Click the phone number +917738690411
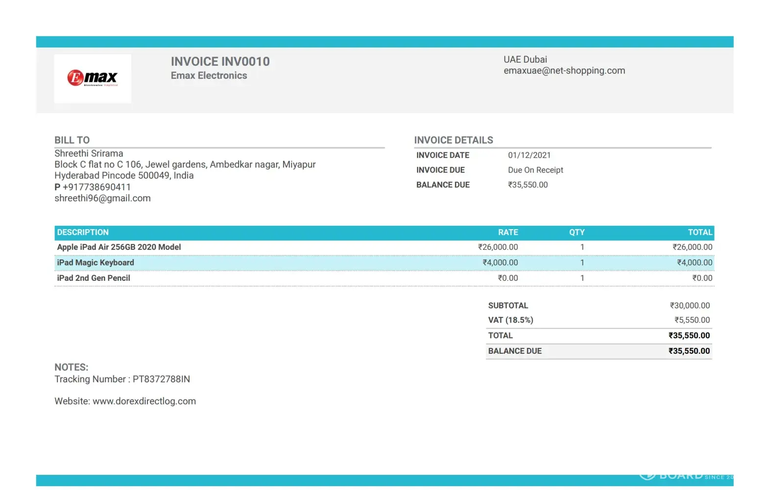 [96, 187]
